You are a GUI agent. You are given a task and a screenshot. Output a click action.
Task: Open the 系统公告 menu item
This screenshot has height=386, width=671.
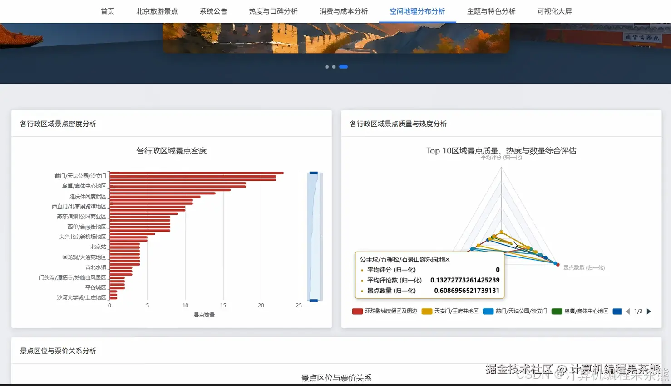(213, 11)
